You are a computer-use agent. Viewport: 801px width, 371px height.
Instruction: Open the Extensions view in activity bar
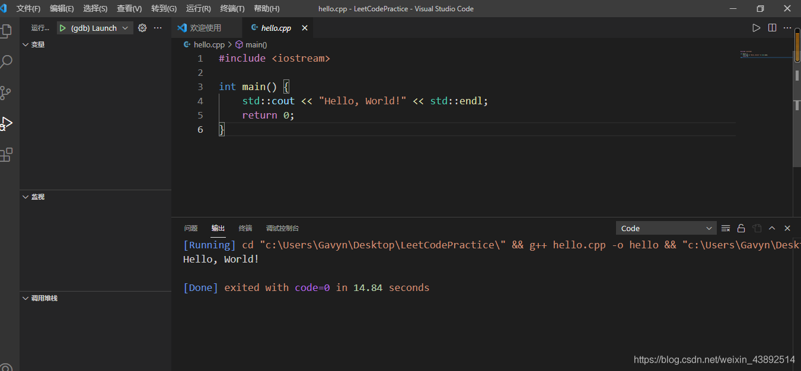[6, 155]
